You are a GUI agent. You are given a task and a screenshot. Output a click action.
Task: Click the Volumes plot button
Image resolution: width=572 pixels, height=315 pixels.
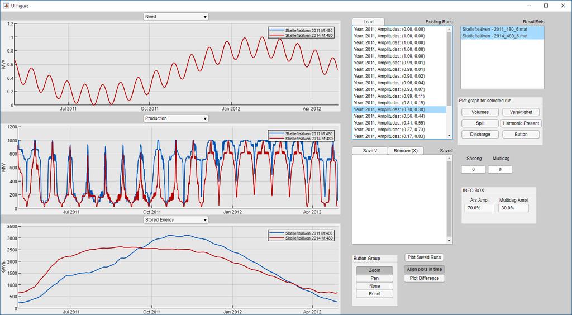click(480, 112)
